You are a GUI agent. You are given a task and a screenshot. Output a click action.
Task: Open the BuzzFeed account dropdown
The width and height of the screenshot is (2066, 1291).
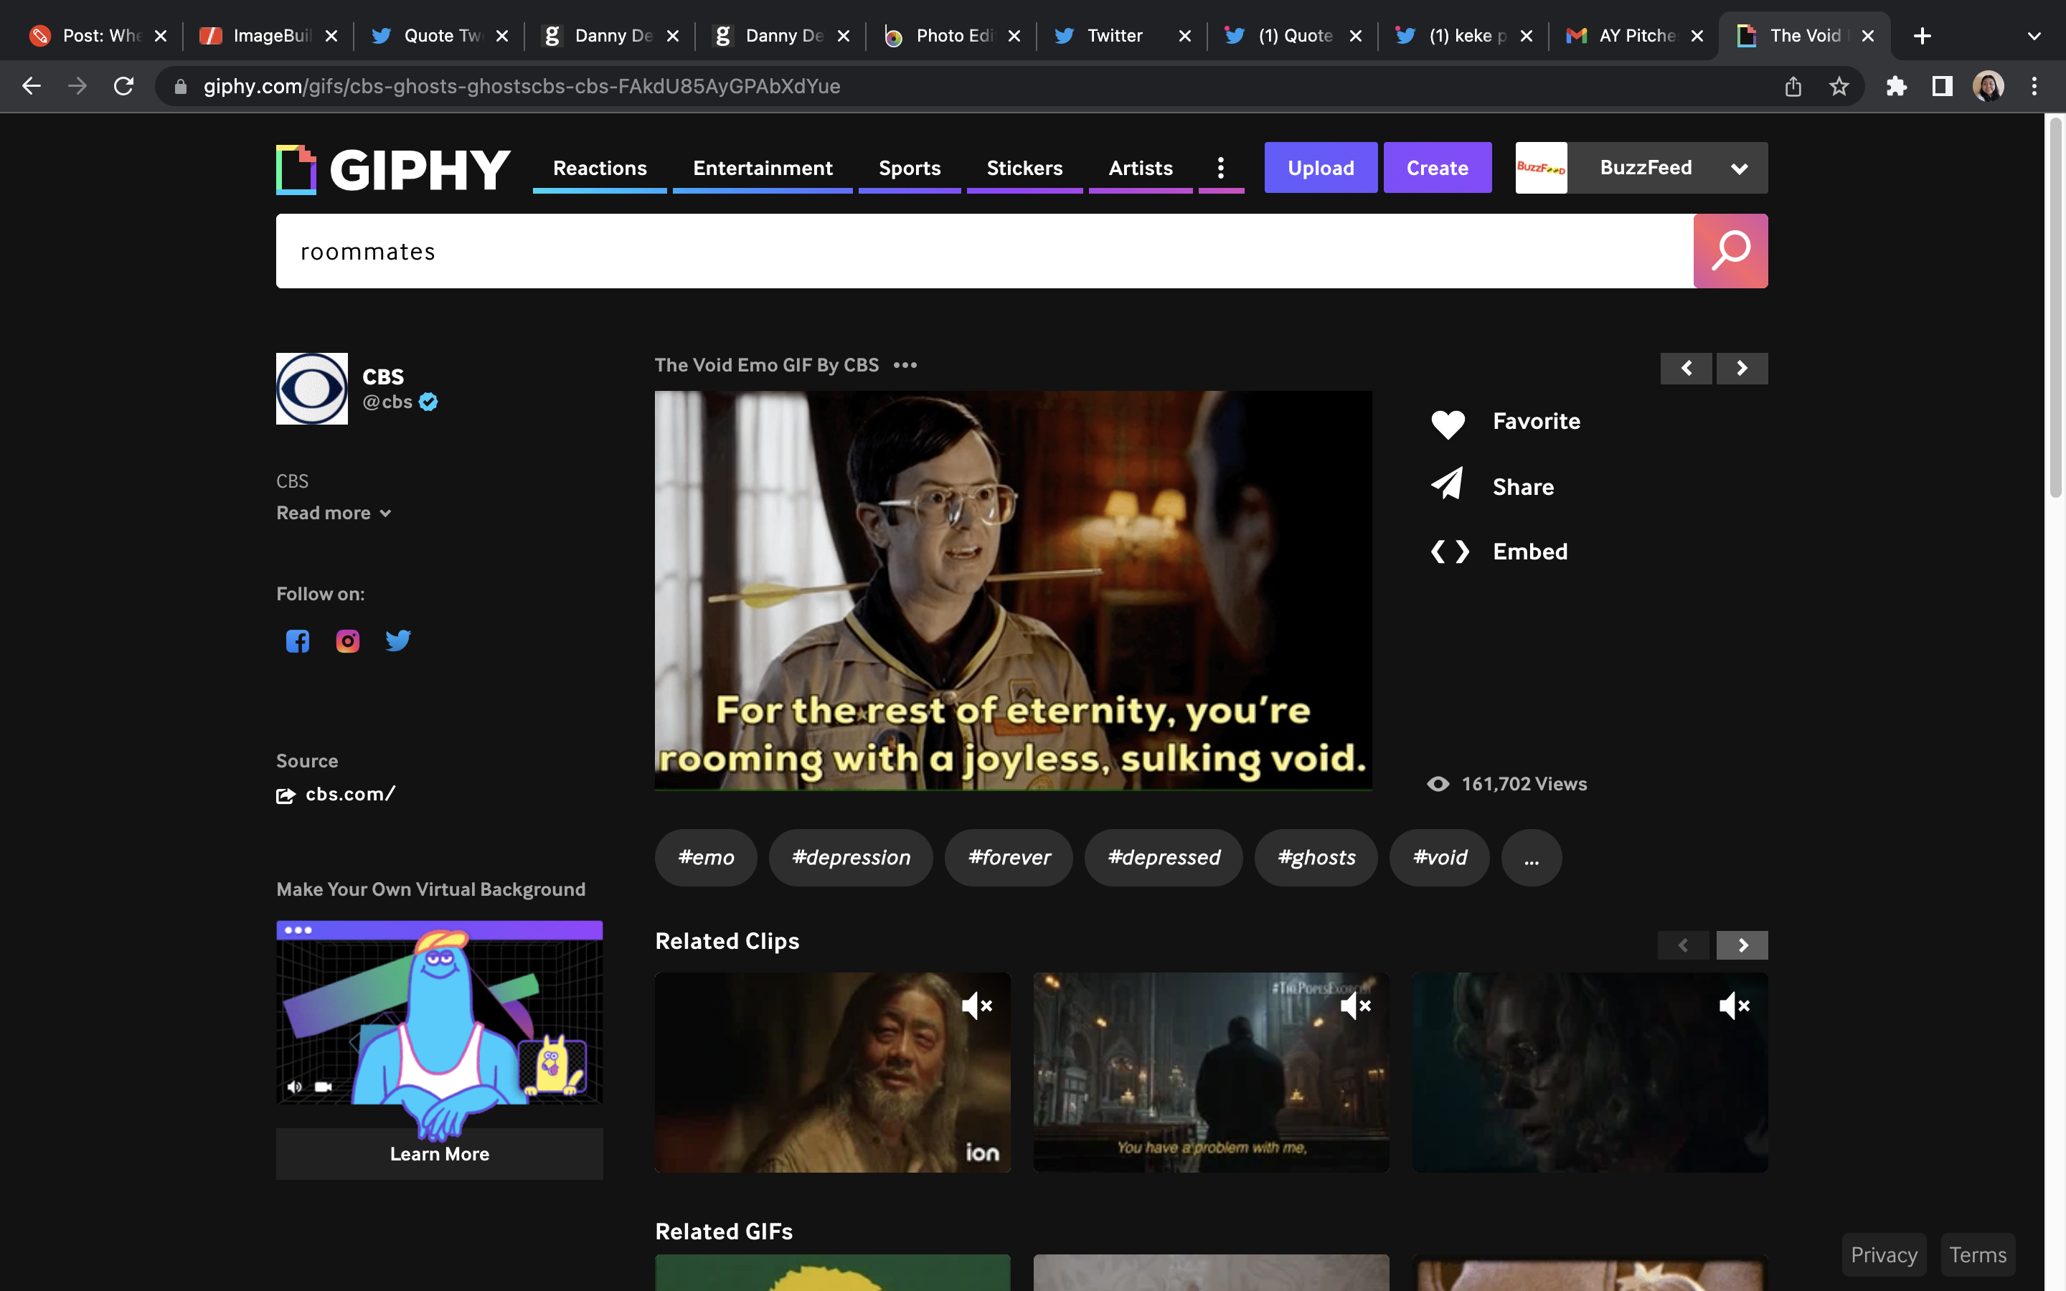(x=1738, y=169)
